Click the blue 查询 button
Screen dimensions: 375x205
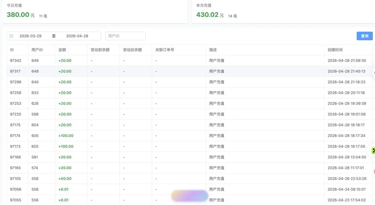coord(365,36)
